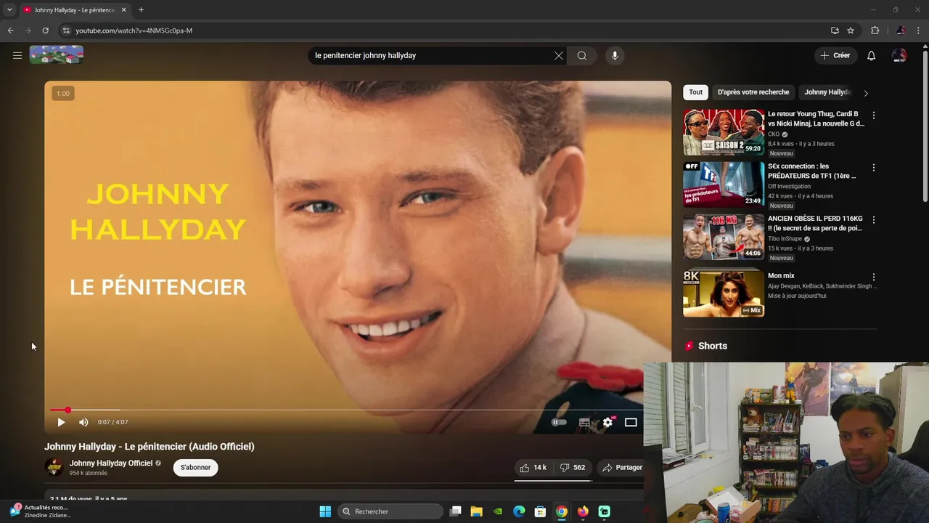Screen dimensions: 929x523
Task: Open S€x connection video thumbnail
Action: tap(724, 185)
